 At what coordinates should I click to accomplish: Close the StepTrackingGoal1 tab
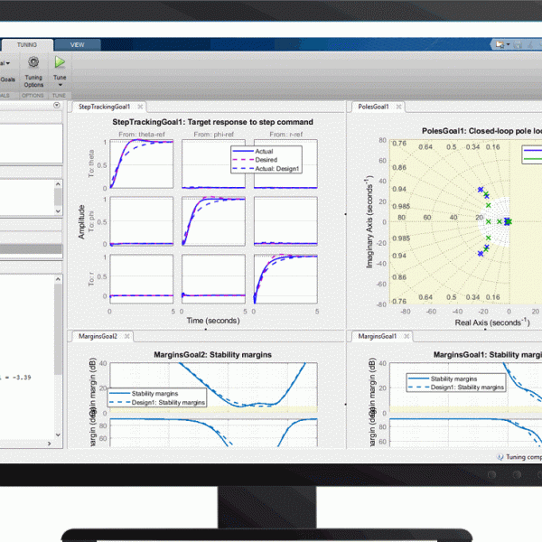coord(139,107)
